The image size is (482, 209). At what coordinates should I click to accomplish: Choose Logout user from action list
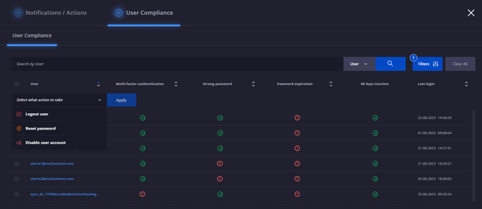60,114
